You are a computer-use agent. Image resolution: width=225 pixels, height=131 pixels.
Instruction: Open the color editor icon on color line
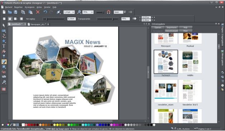pos(8,125)
